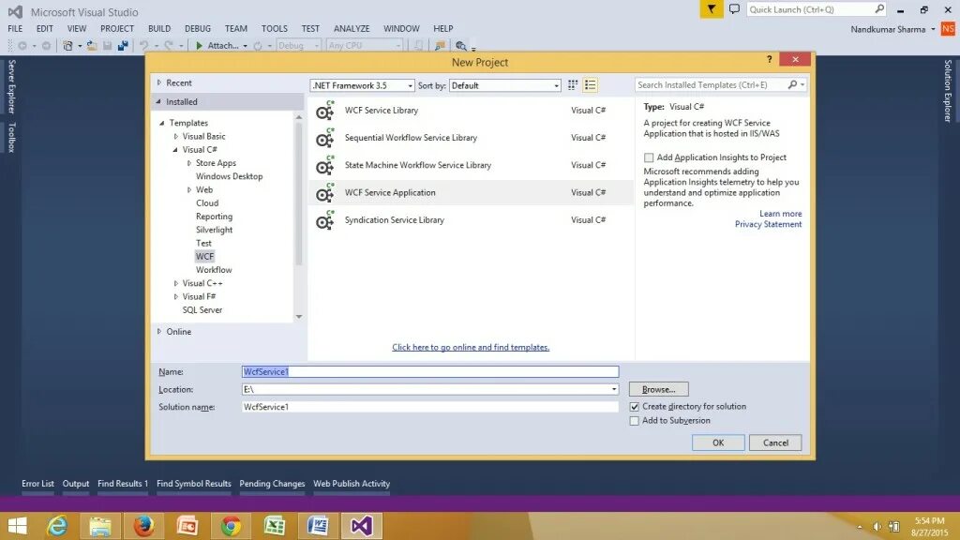Click the Cancel button
The height and width of the screenshot is (540, 960).
point(775,442)
